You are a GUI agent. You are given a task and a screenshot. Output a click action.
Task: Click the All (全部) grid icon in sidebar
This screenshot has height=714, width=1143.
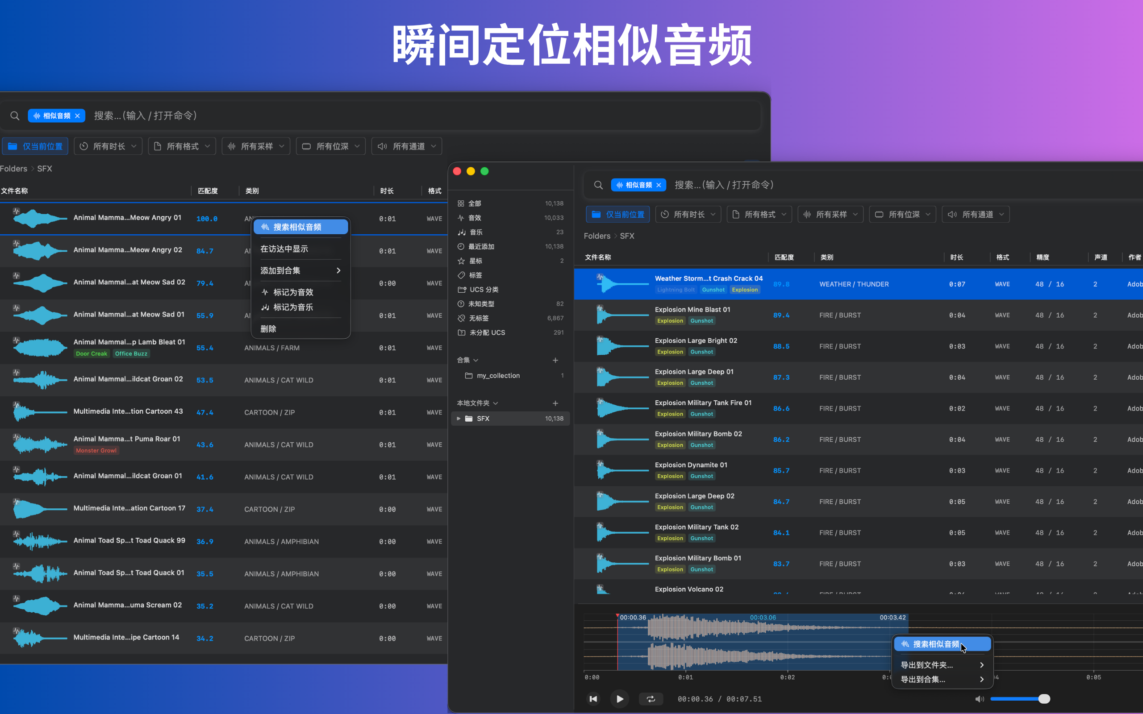pos(460,203)
